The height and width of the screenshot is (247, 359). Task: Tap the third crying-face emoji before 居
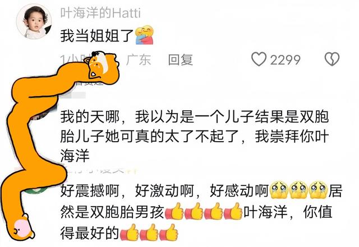click(x=318, y=190)
